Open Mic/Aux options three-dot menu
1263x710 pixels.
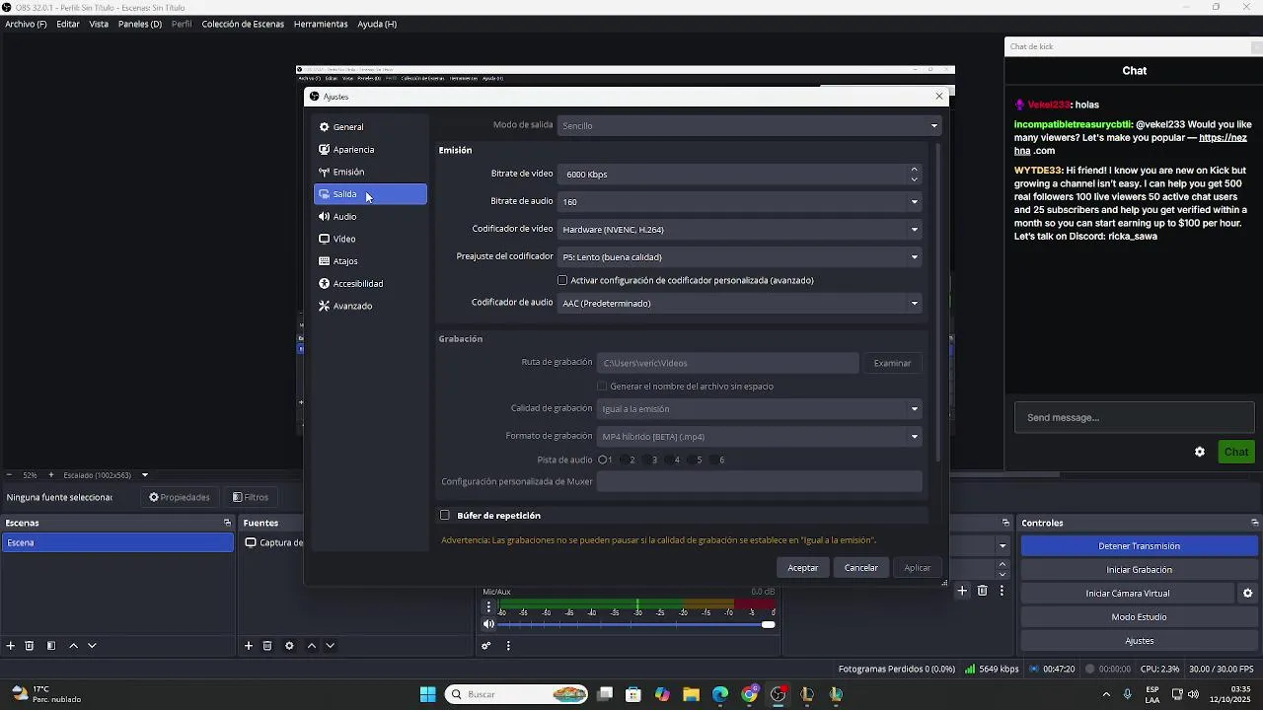(488, 607)
